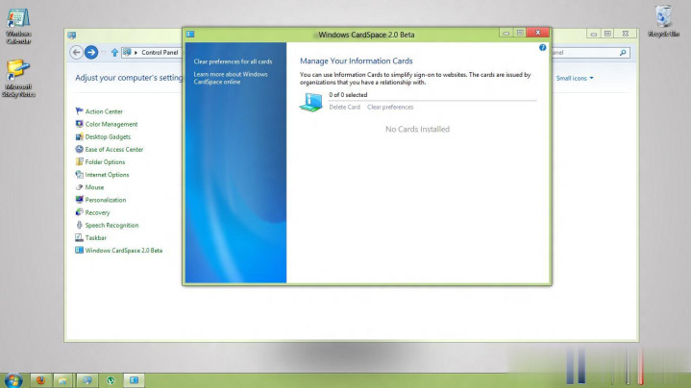Click the Control Panel back arrow
691x388 pixels.
pos(76,53)
